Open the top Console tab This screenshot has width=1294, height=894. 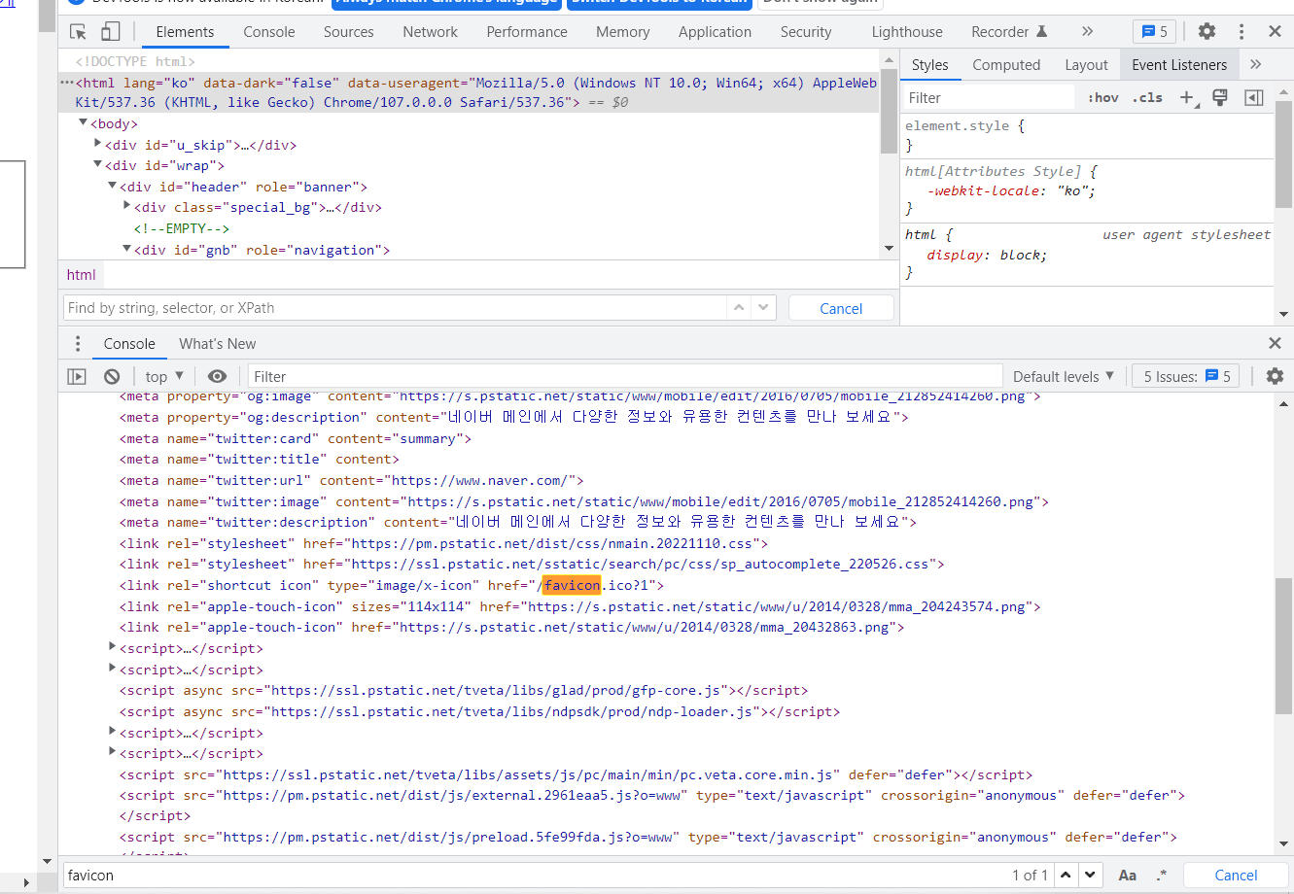[x=269, y=31]
